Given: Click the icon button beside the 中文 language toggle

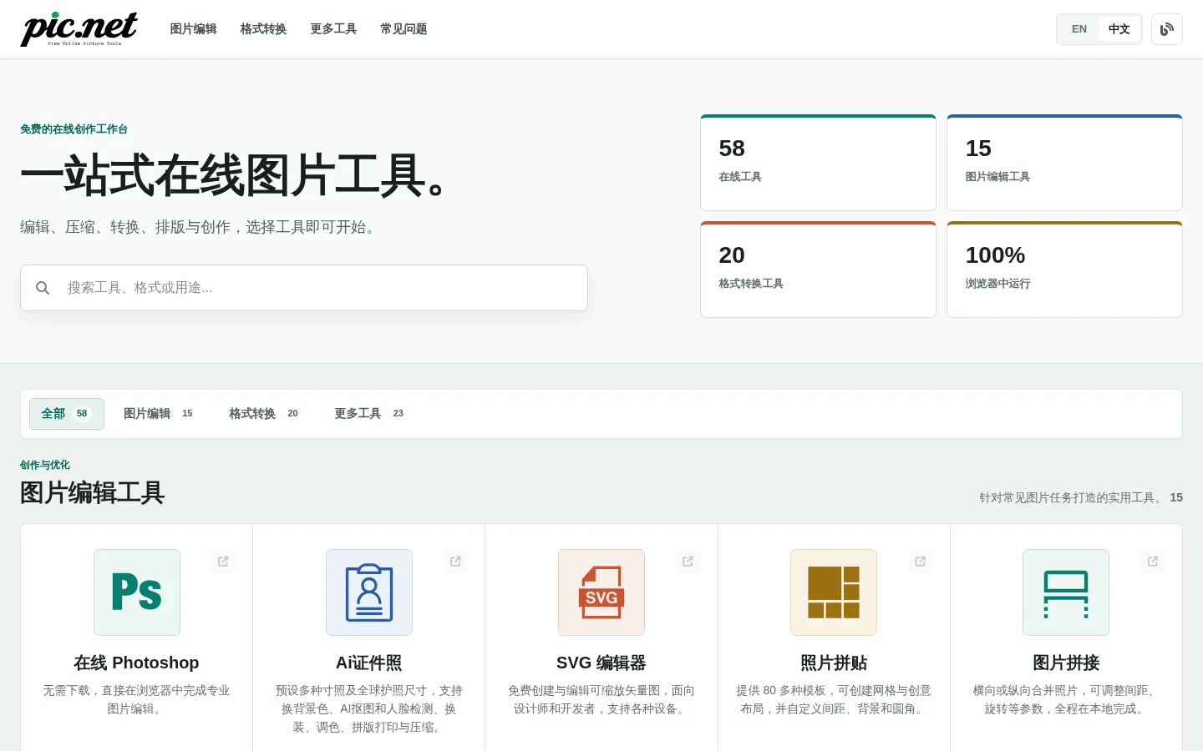Looking at the screenshot, I should coord(1167,29).
